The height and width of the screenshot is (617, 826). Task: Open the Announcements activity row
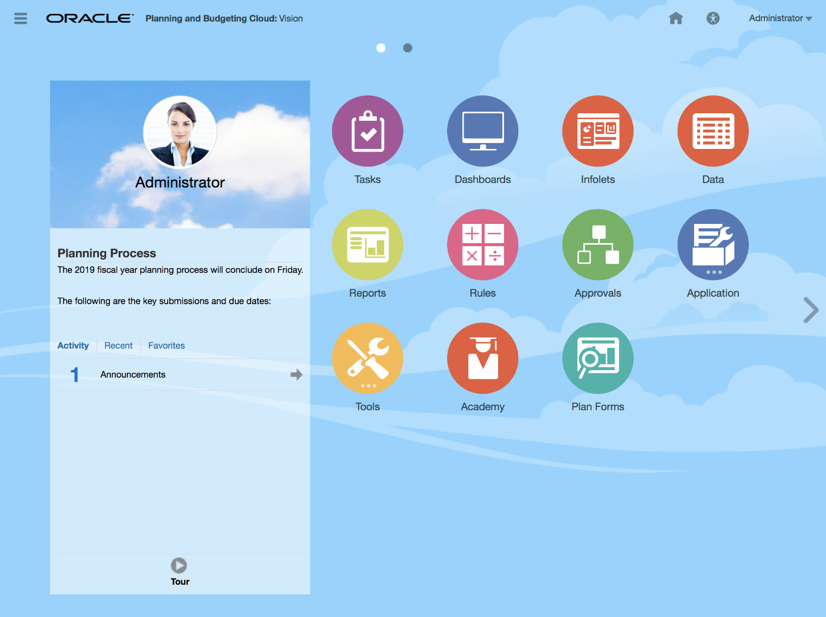(x=180, y=374)
